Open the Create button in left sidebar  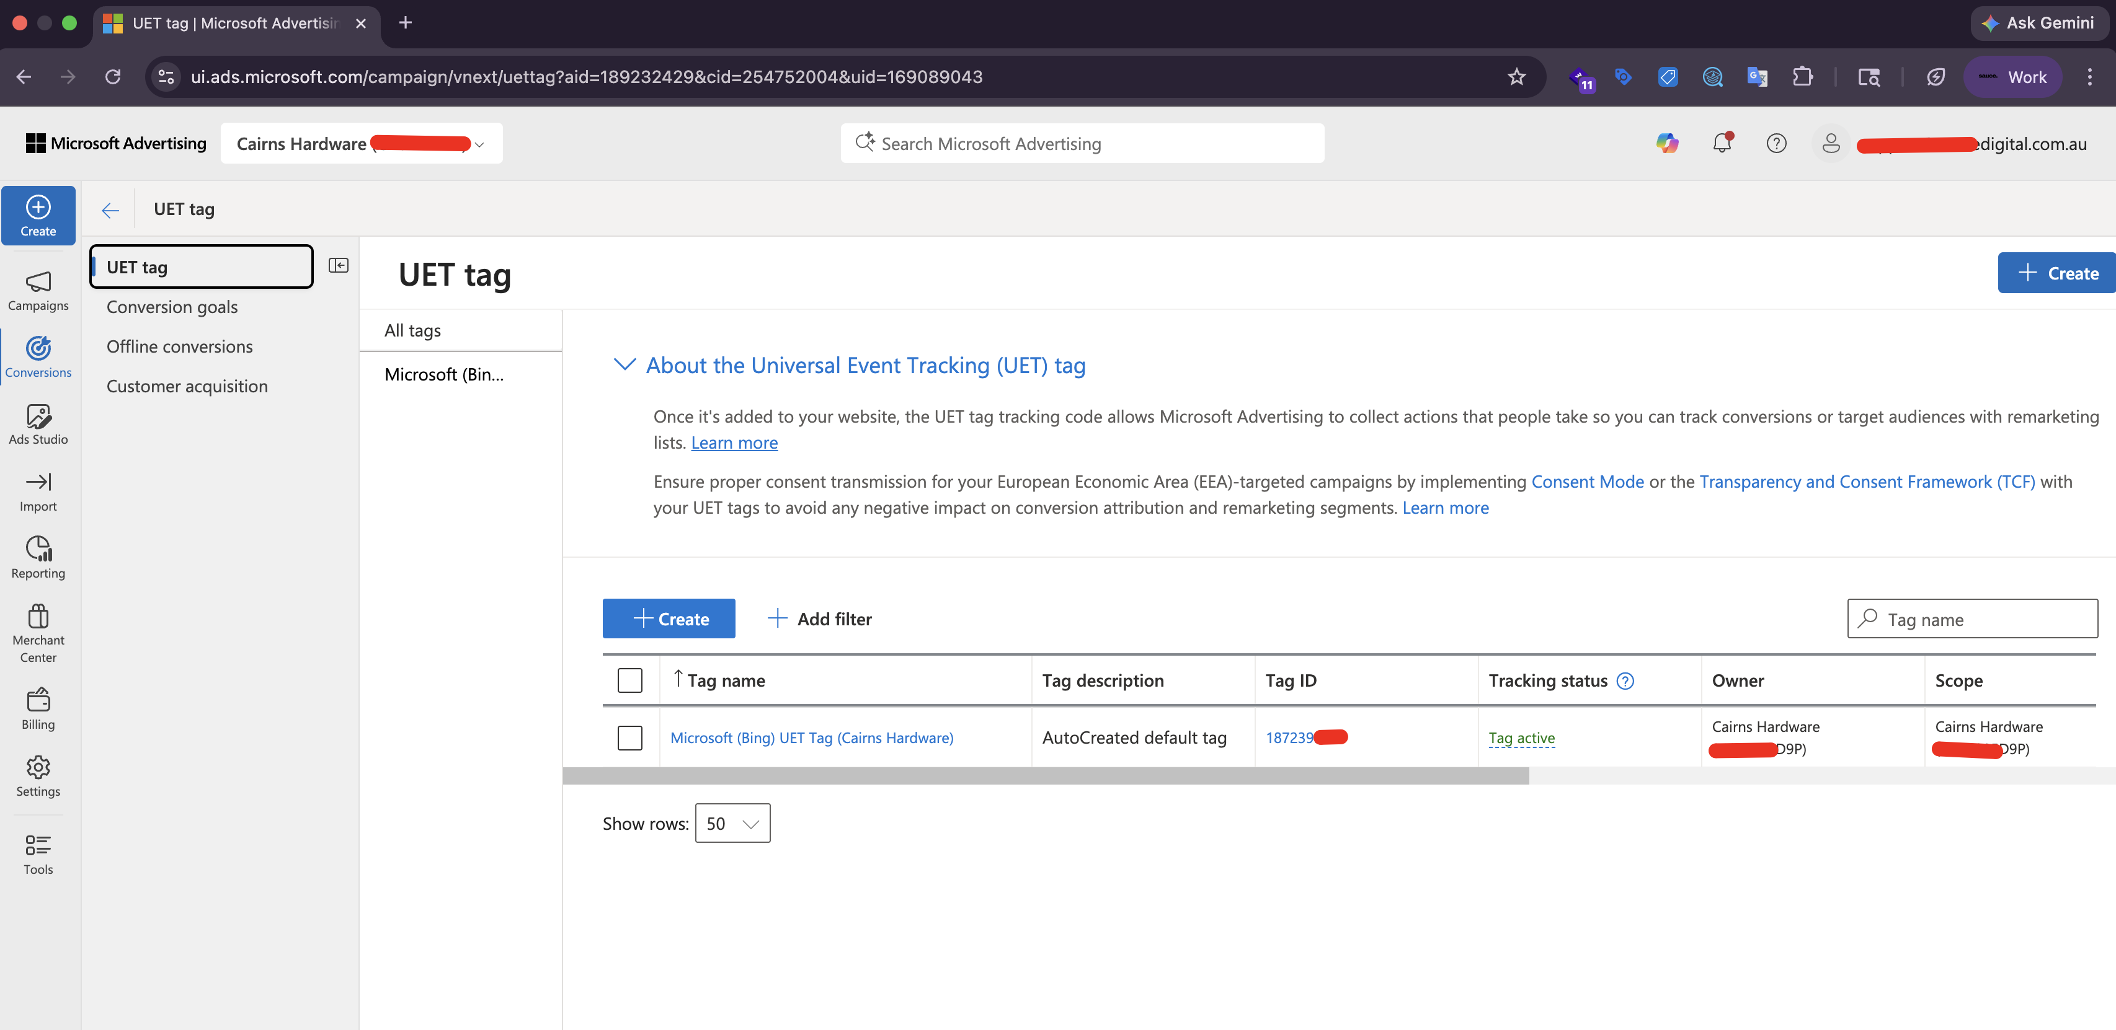[38, 215]
